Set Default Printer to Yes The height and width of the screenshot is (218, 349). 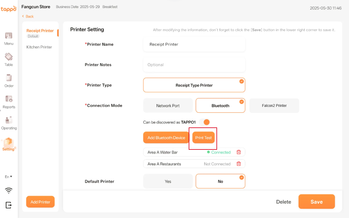(168, 181)
